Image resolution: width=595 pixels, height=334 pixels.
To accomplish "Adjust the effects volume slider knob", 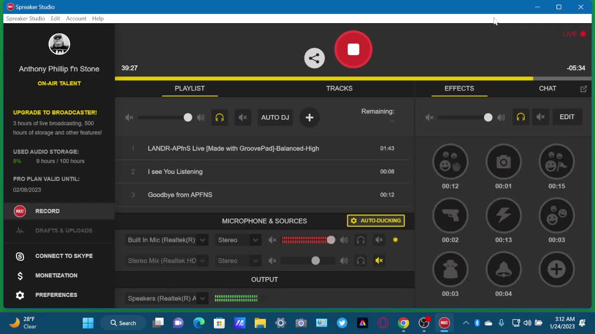I will [488, 117].
